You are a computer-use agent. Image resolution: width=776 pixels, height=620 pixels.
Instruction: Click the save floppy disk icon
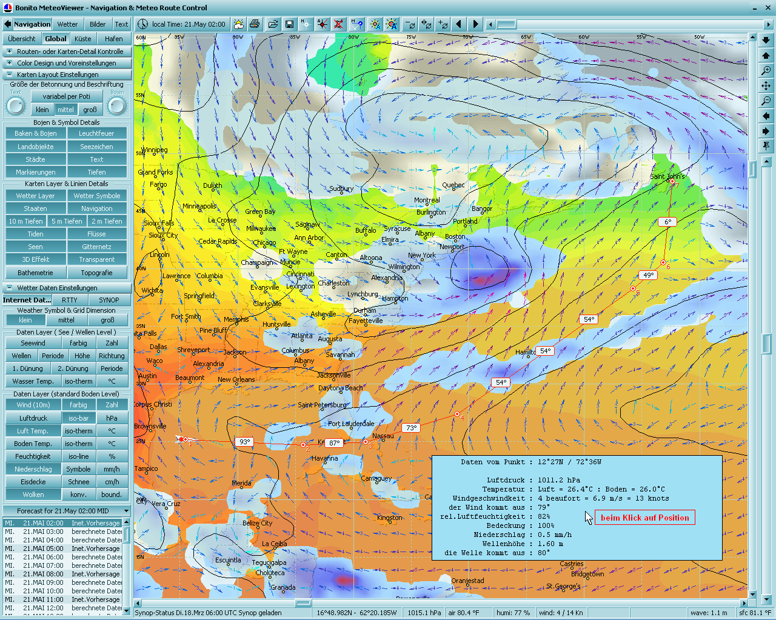(289, 24)
